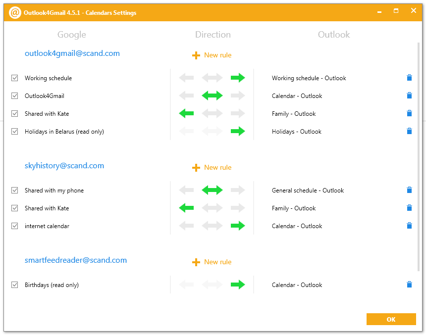Click the internet calendar label
This screenshot has height=335, width=426.
pyautogui.click(x=47, y=226)
